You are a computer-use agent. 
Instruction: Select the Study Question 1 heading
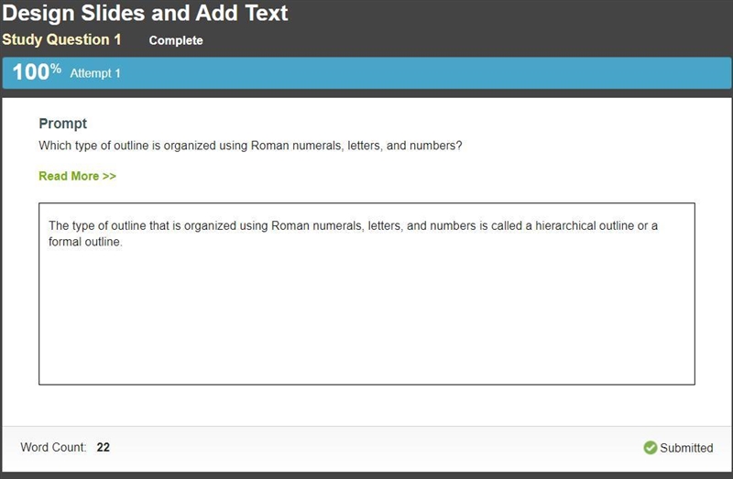click(x=61, y=39)
